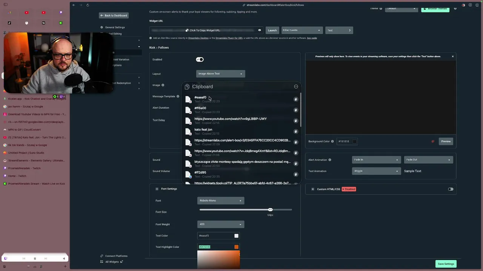Click the Background Color dark swatch
483x271 pixels.
tap(354, 142)
